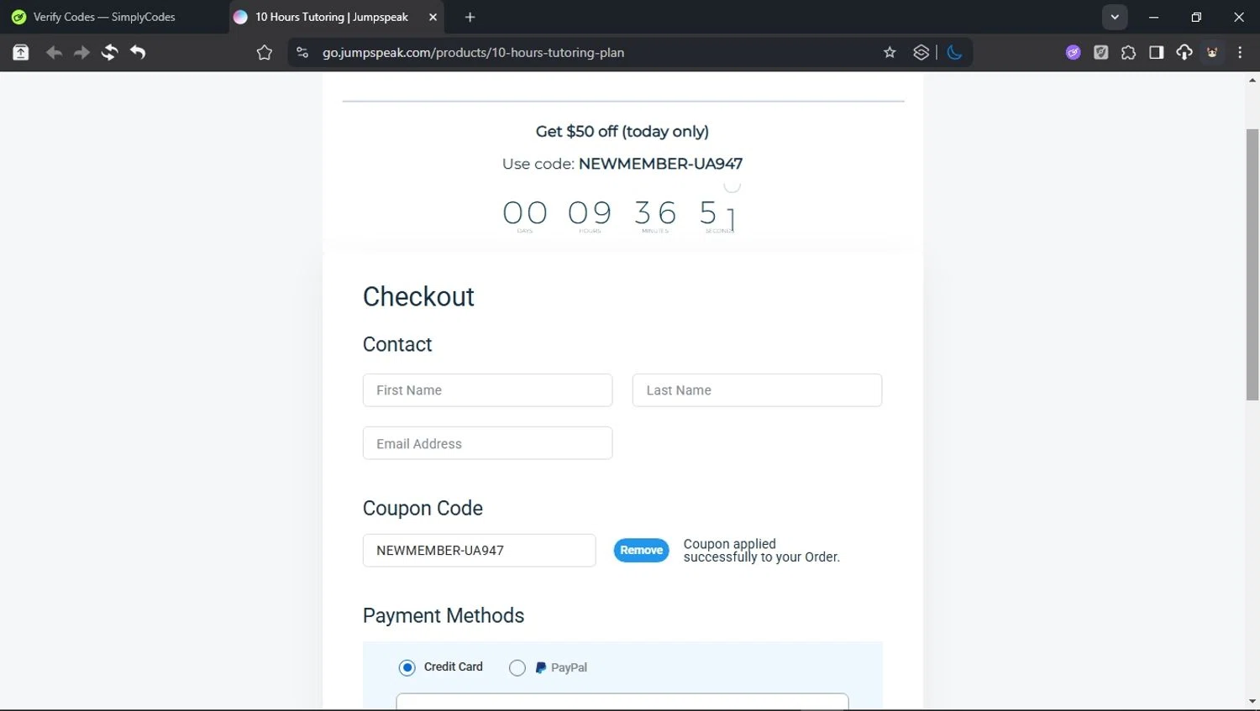Screen dimensions: 1260x711
Task: Open a new browser tab
Action: (470, 17)
